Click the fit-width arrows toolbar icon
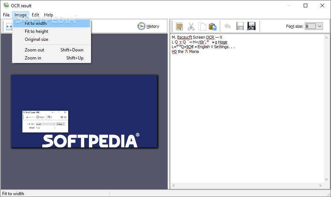This screenshot has width=331, height=197. [x=9, y=26]
